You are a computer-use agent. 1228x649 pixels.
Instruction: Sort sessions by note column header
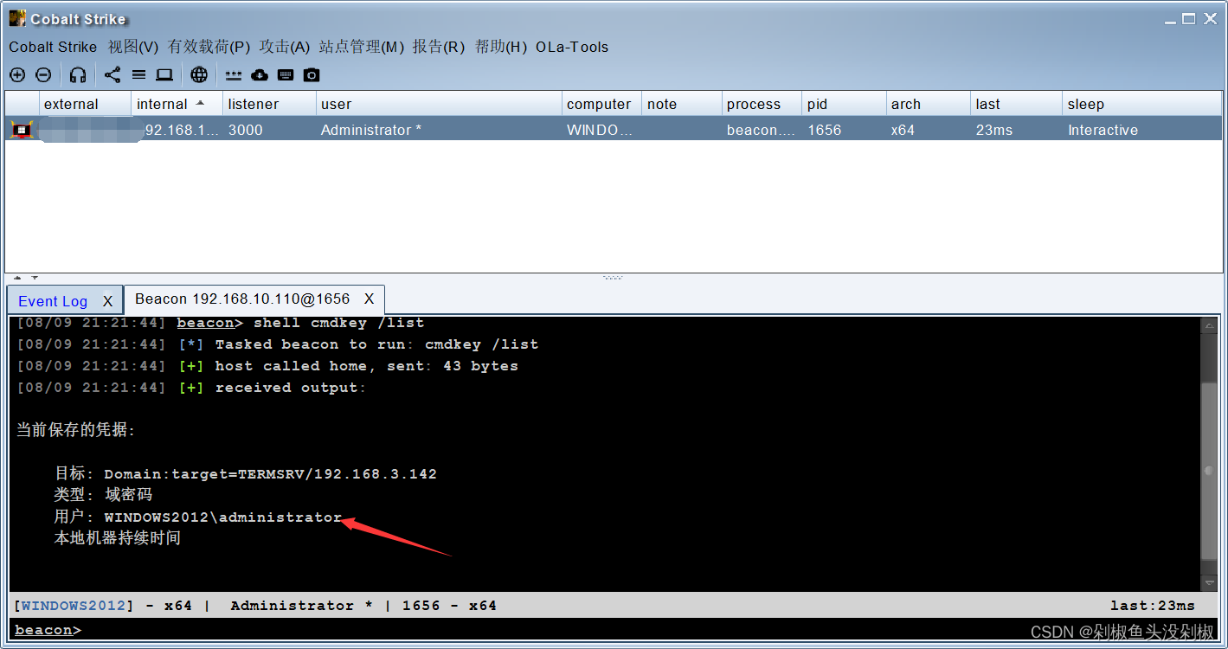click(682, 104)
